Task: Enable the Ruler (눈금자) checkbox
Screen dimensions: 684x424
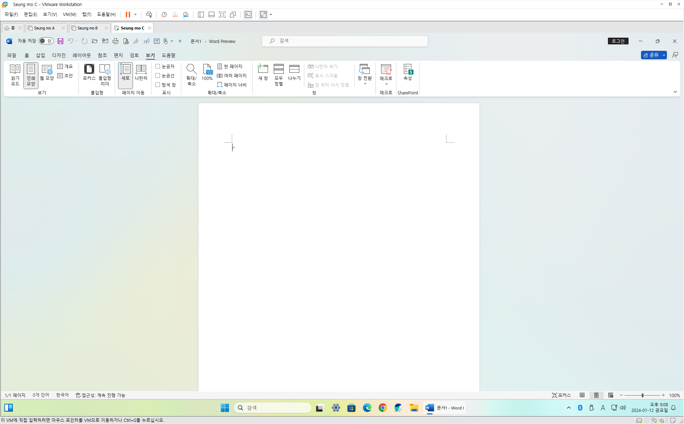Action: [x=158, y=66]
